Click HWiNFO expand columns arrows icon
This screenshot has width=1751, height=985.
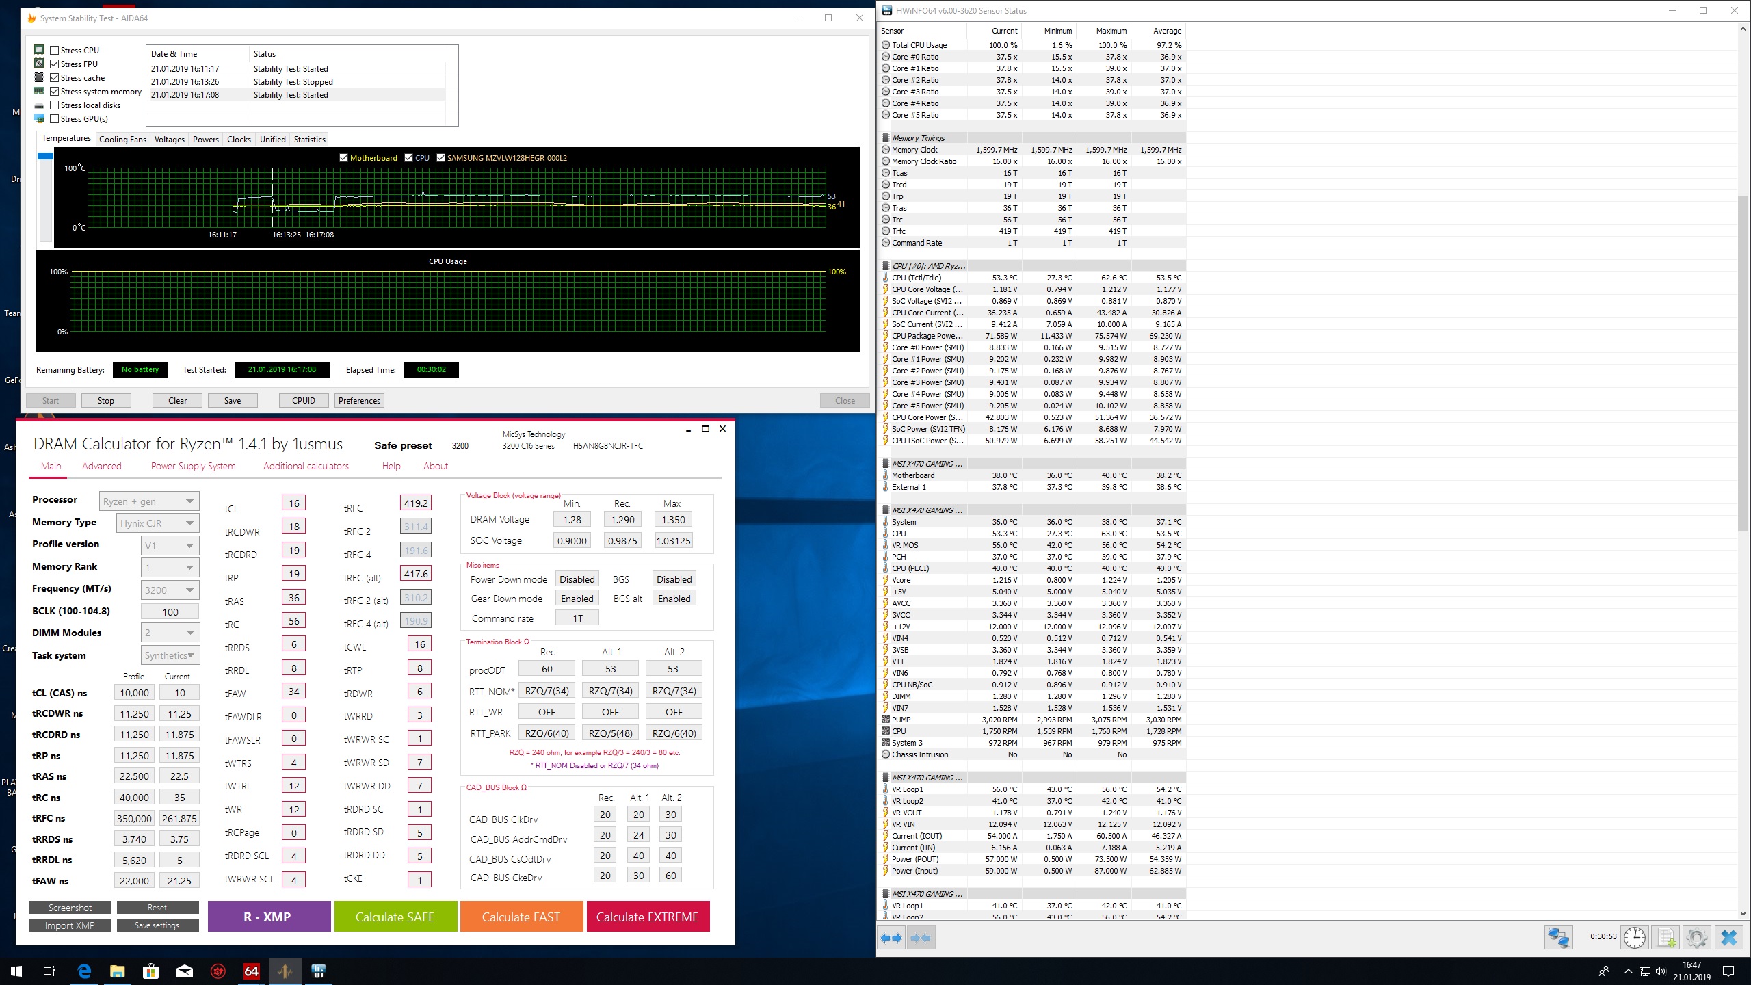[891, 938]
